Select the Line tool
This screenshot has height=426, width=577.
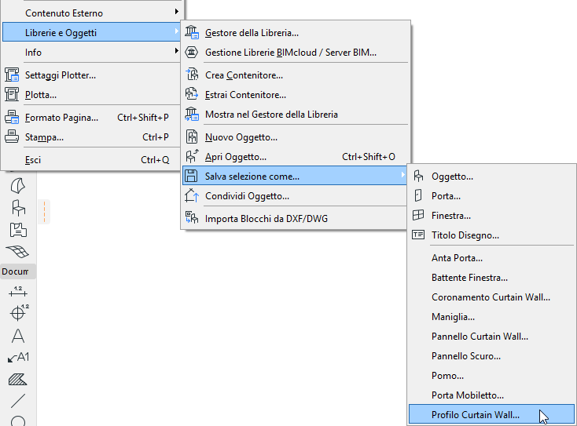point(17,402)
